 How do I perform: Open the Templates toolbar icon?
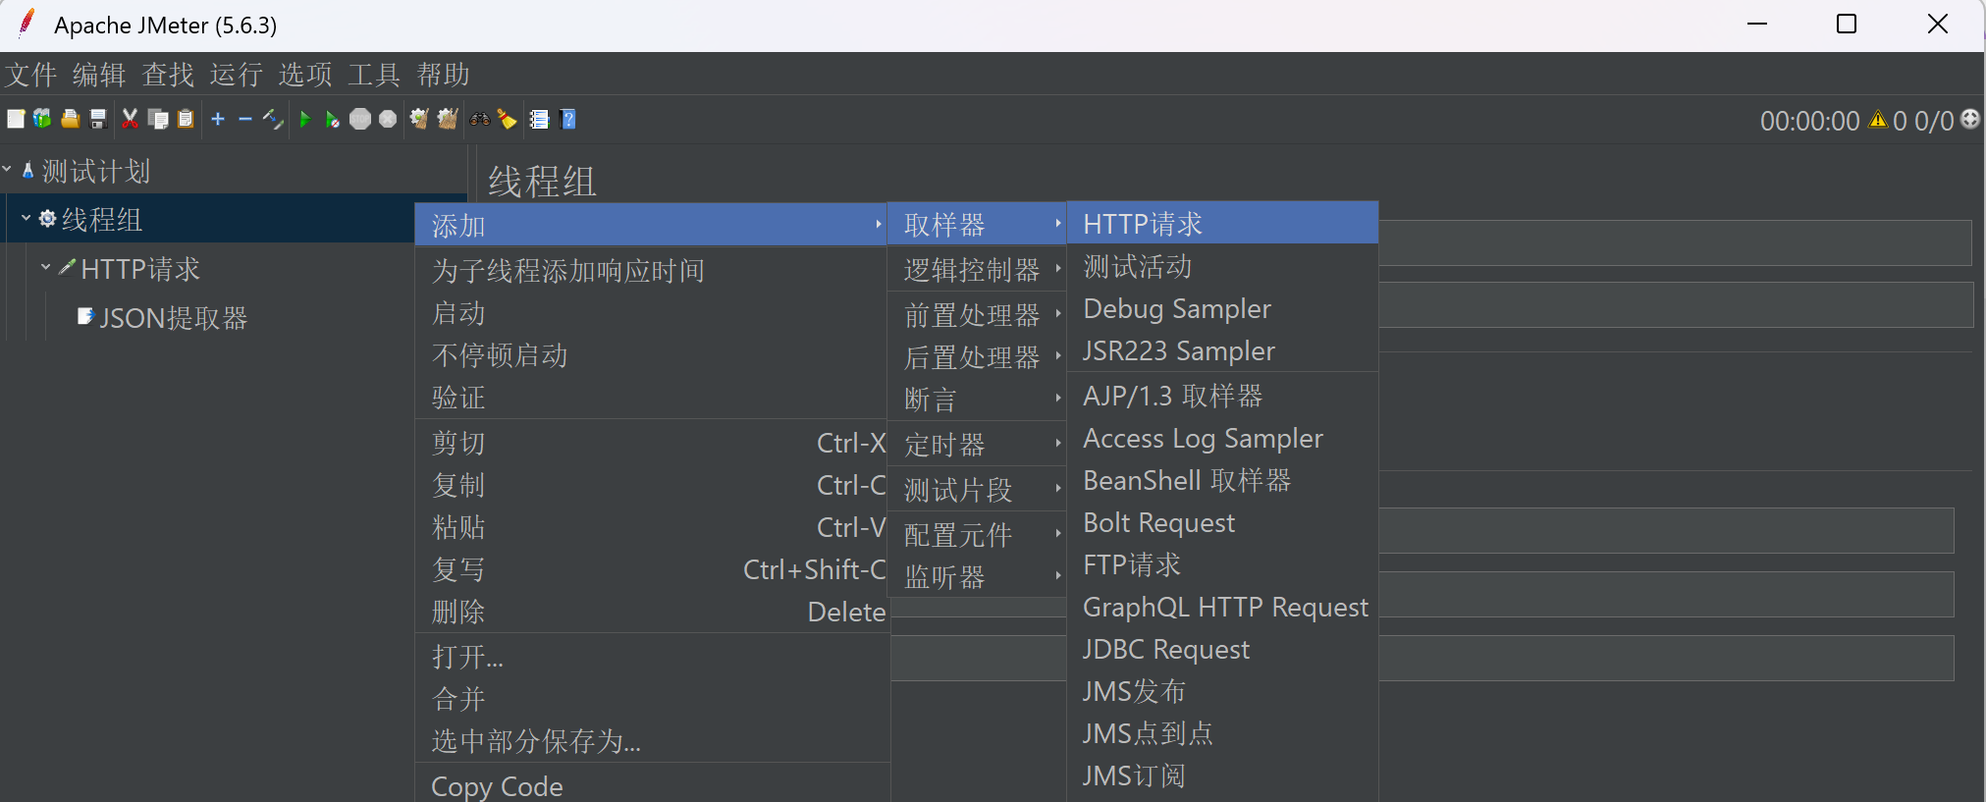tap(42, 119)
